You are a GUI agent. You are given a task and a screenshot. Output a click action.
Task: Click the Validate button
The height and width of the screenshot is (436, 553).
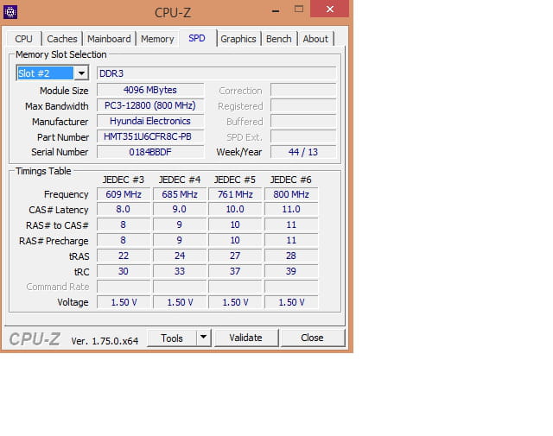[245, 338]
